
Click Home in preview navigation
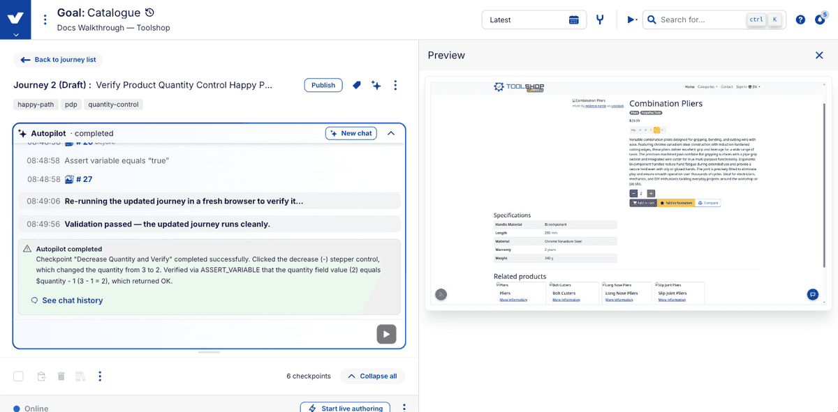pyautogui.click(x=689, y=87)
